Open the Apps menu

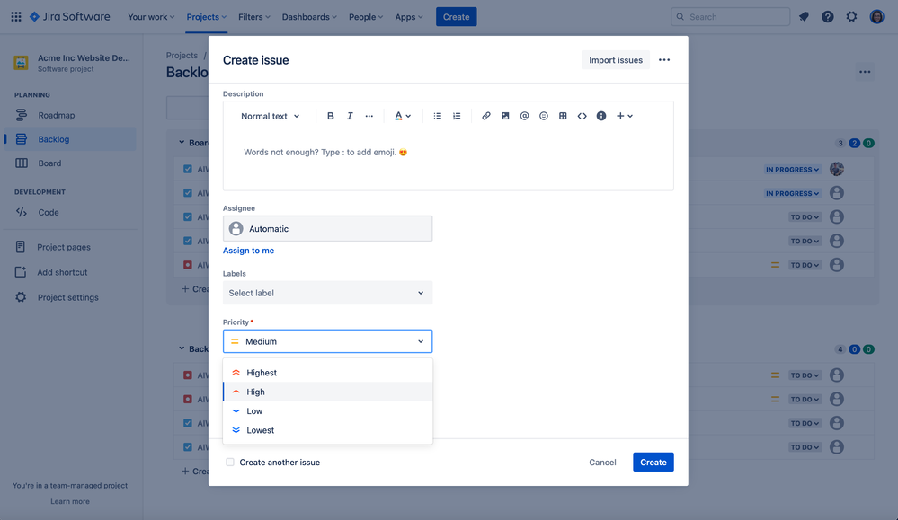coord(409,17)
